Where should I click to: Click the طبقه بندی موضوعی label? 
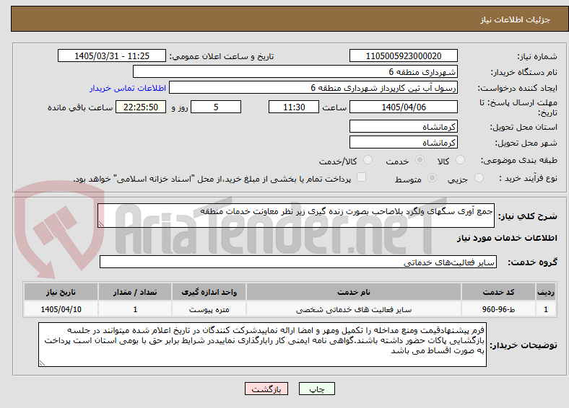[x=519, y=160]
